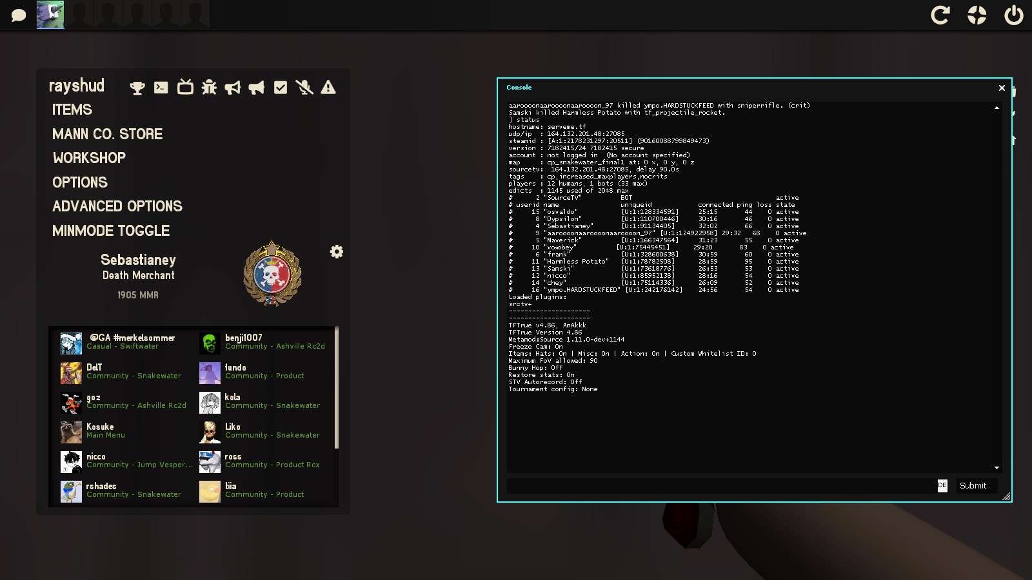Click the Harmless Potato console row
The image size is (1032, 580).
[653, 262]
